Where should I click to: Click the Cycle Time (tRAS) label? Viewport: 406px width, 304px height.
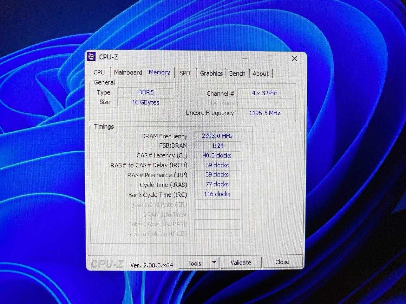click(163, 185)
